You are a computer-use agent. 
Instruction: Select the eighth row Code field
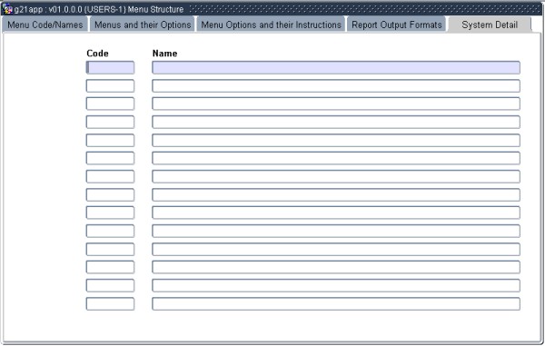pos(110,195)
